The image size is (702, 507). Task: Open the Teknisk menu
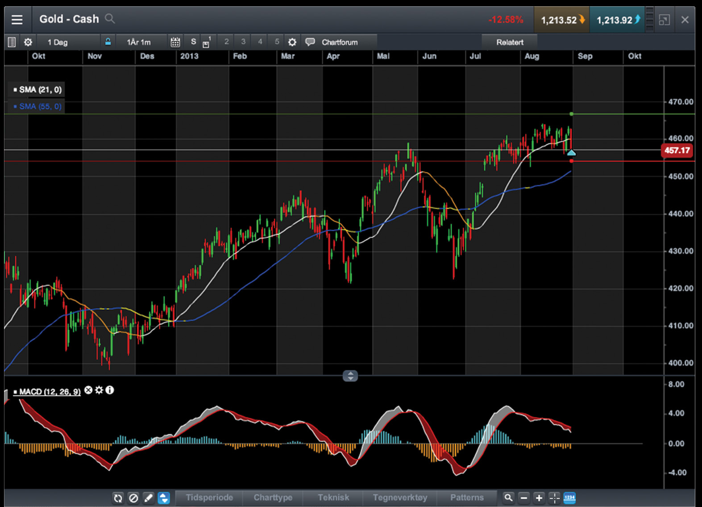tap(333, 497)
